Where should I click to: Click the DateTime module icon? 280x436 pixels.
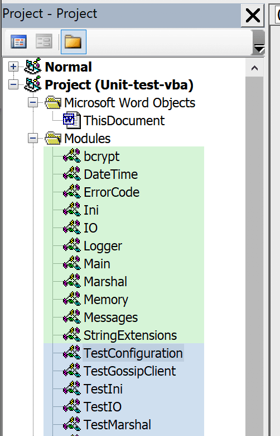coord(72,174)
